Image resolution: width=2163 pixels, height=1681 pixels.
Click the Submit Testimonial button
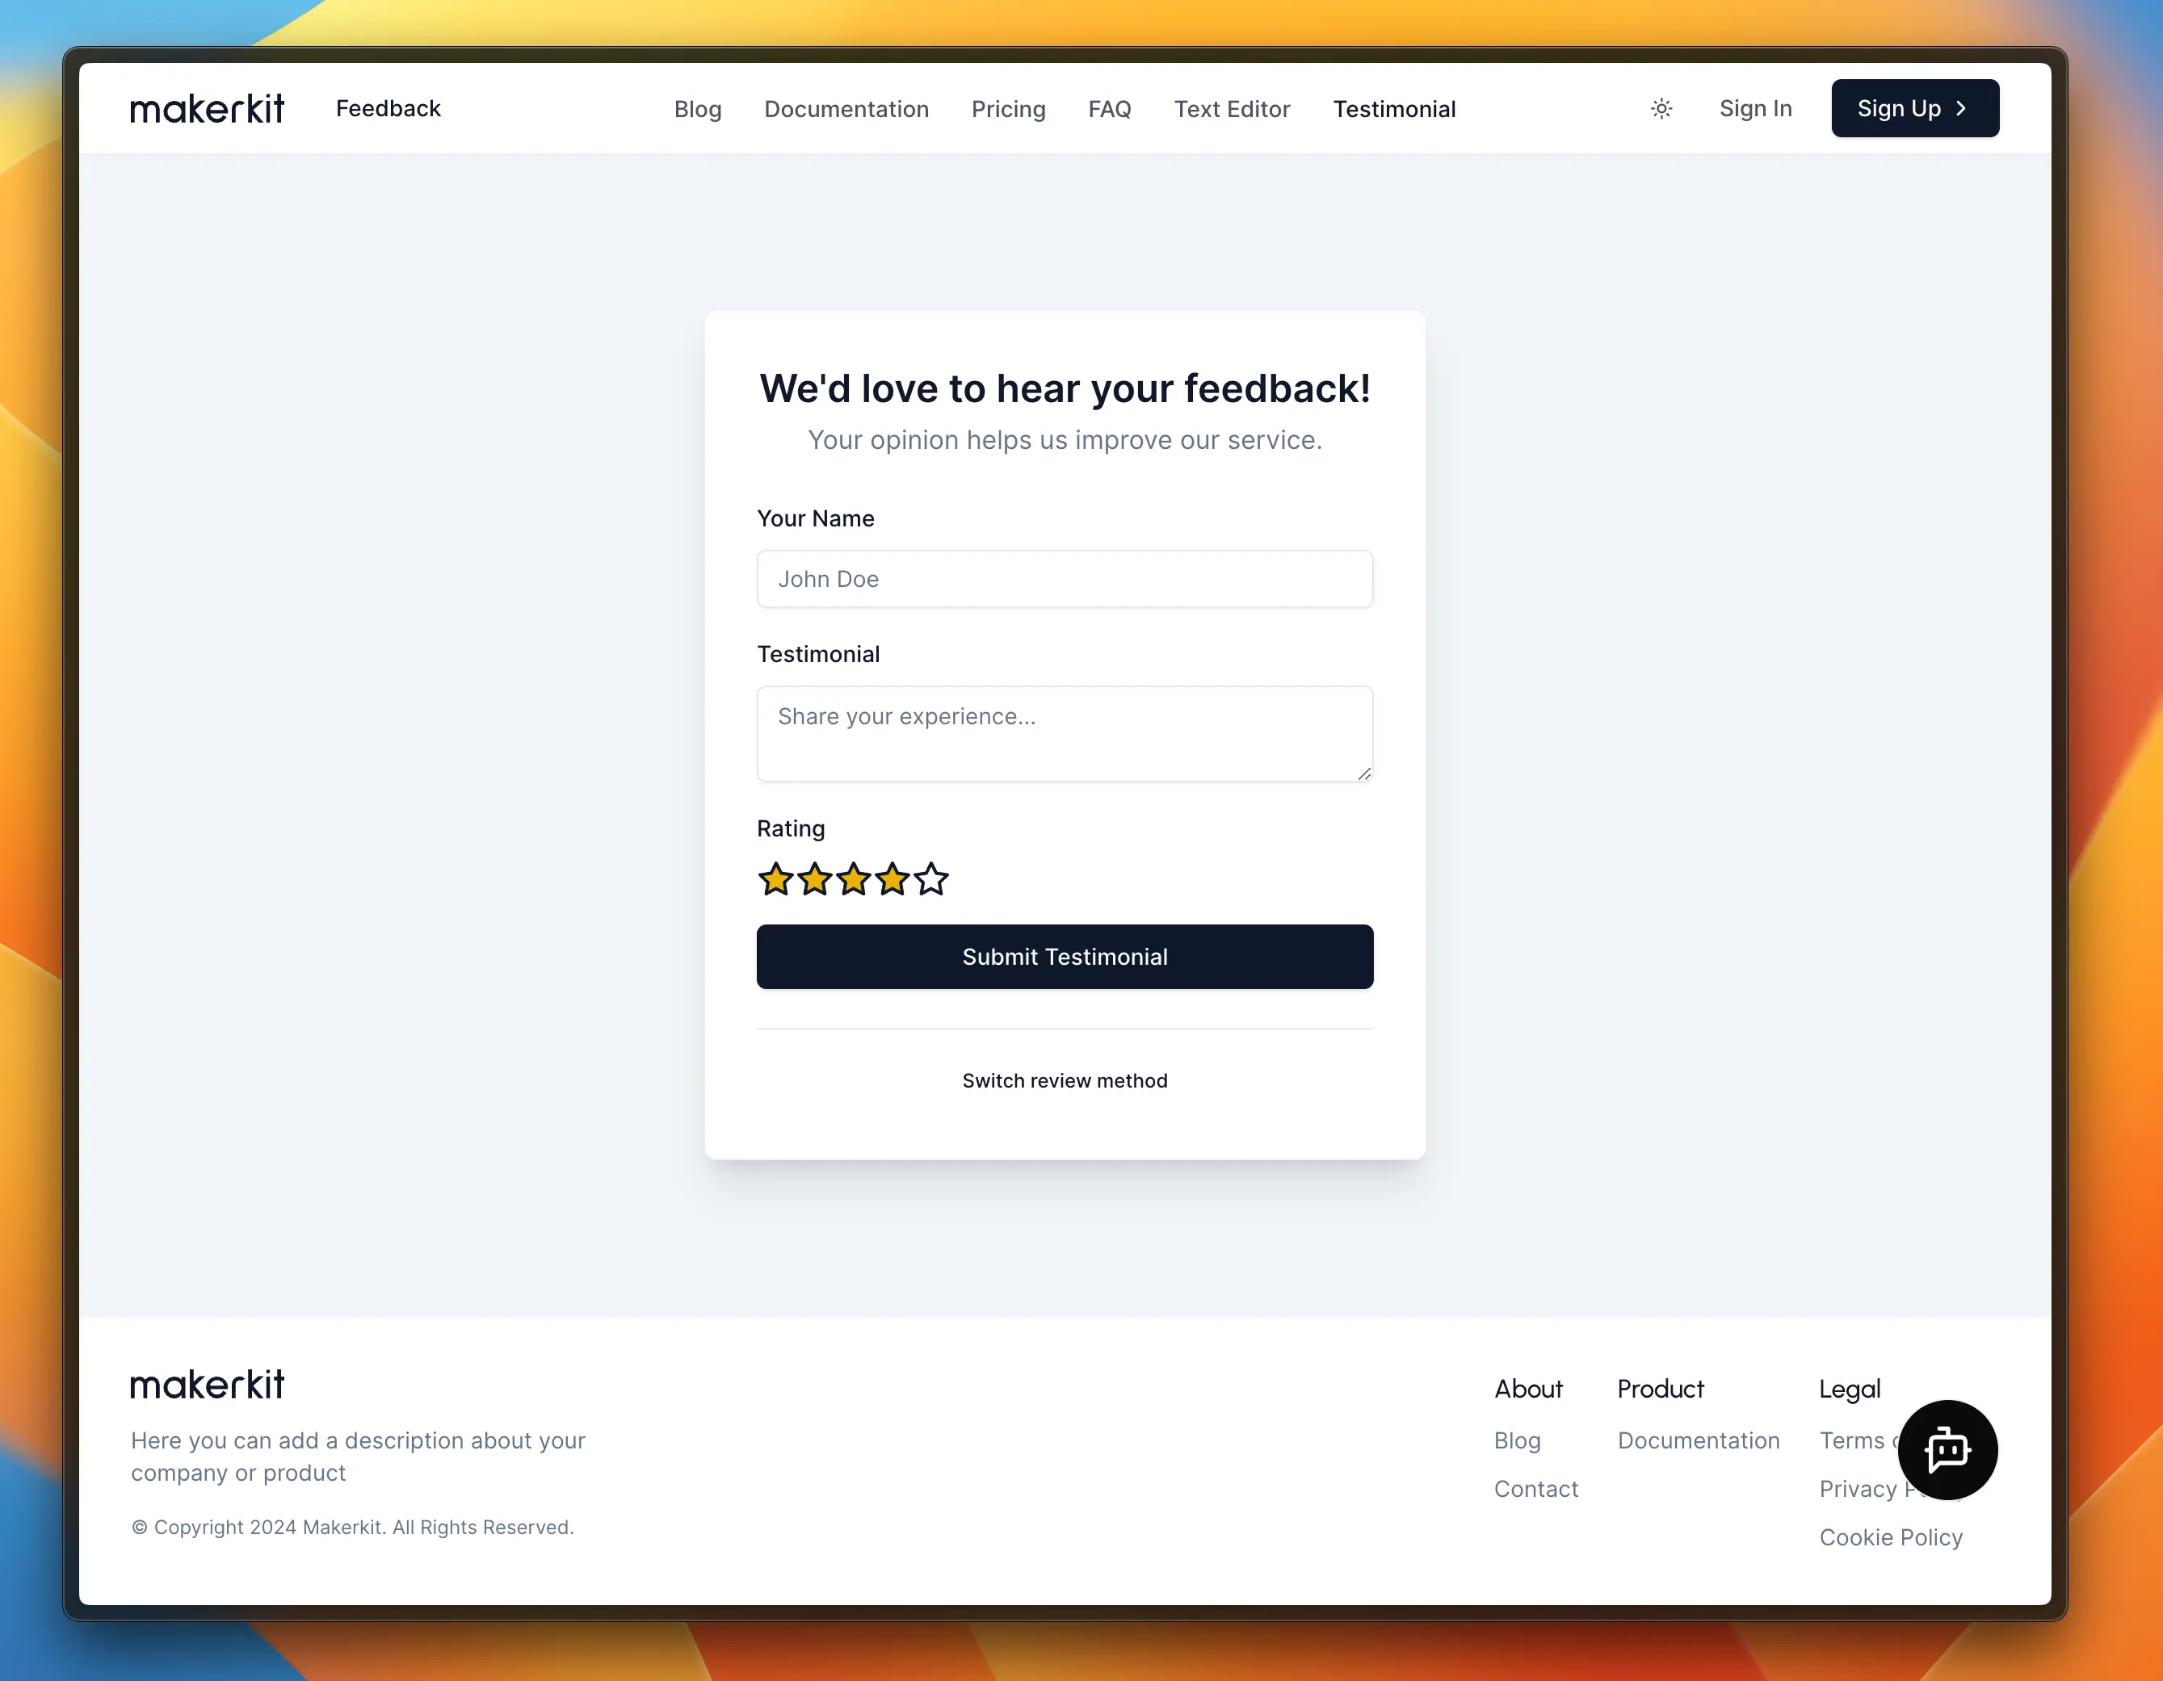pos(1064,956)
